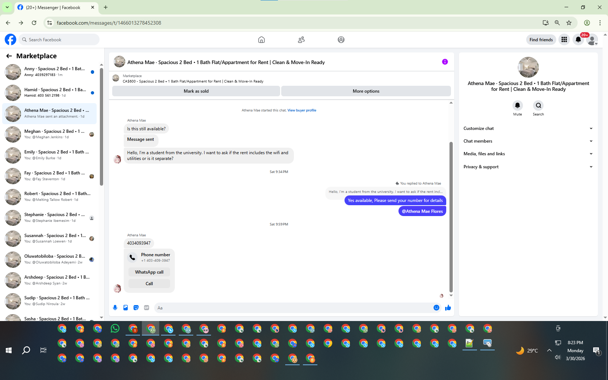Viewport: 608px width, 380px height.
Task: Open WhatsApp from the Windows taskbar
Action: coord(115,329)
